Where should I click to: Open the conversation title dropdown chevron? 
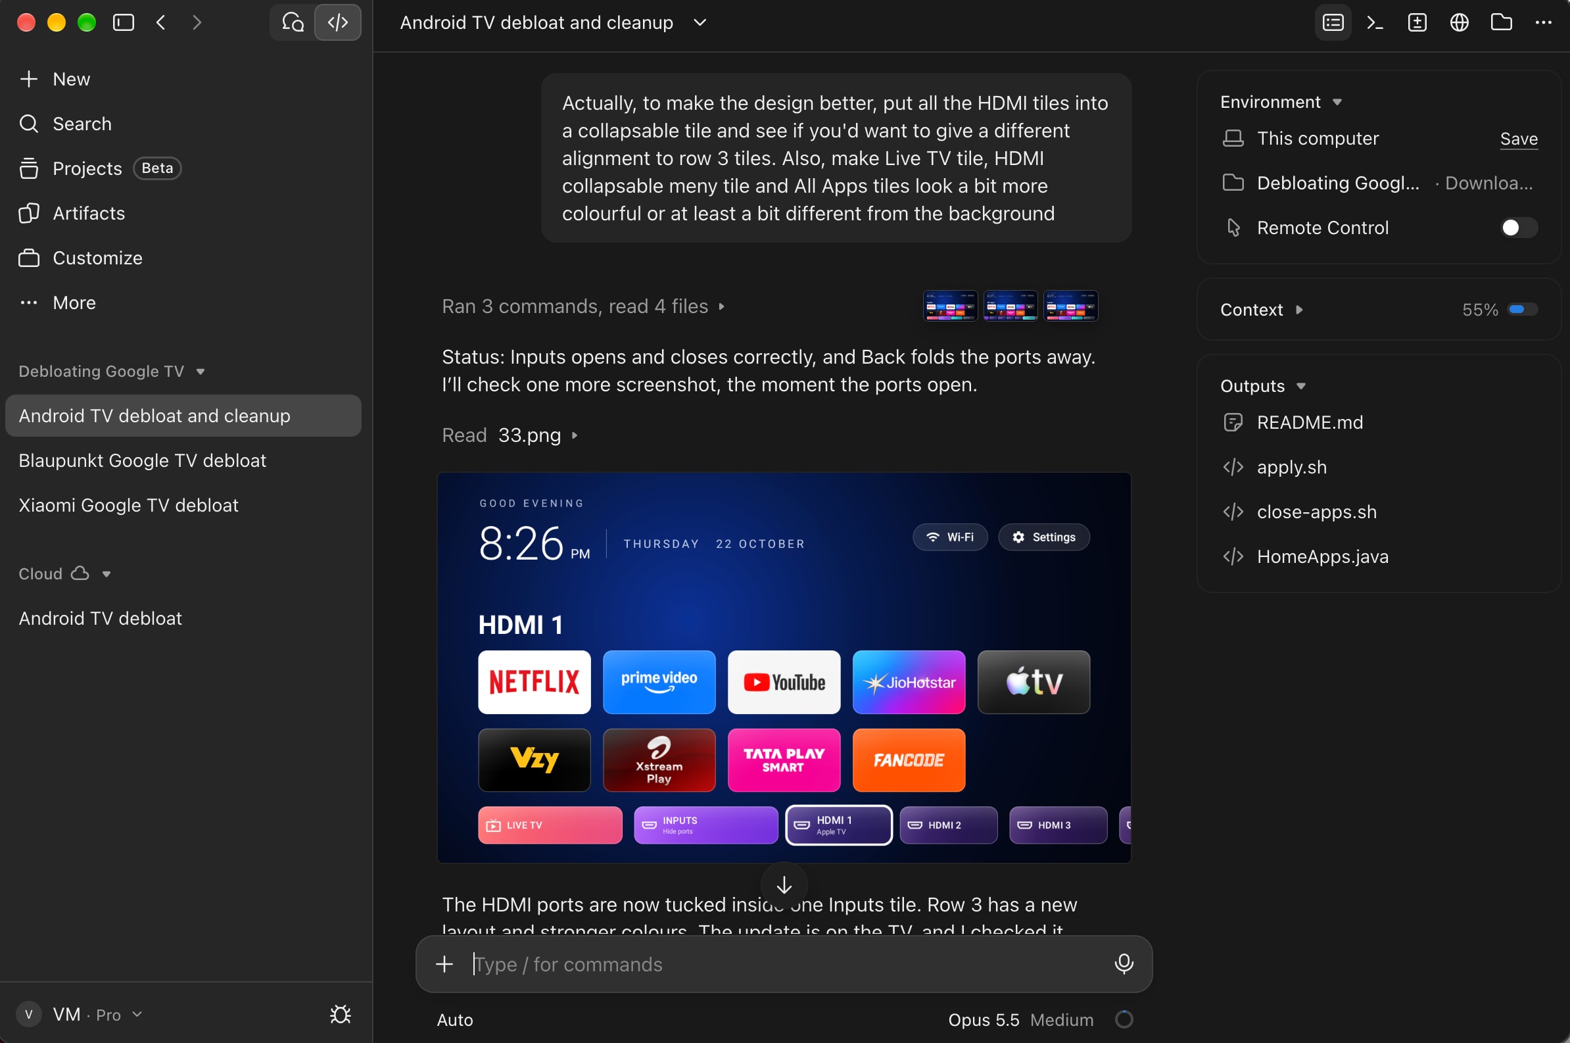pos(700,22)
